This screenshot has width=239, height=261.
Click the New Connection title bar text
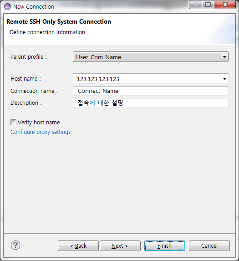pos(34,7)
